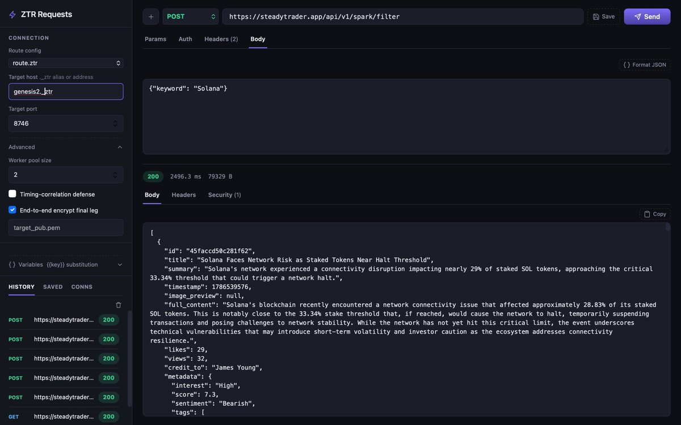
Task: Select the request Body tab
Action: coord(258,39)
